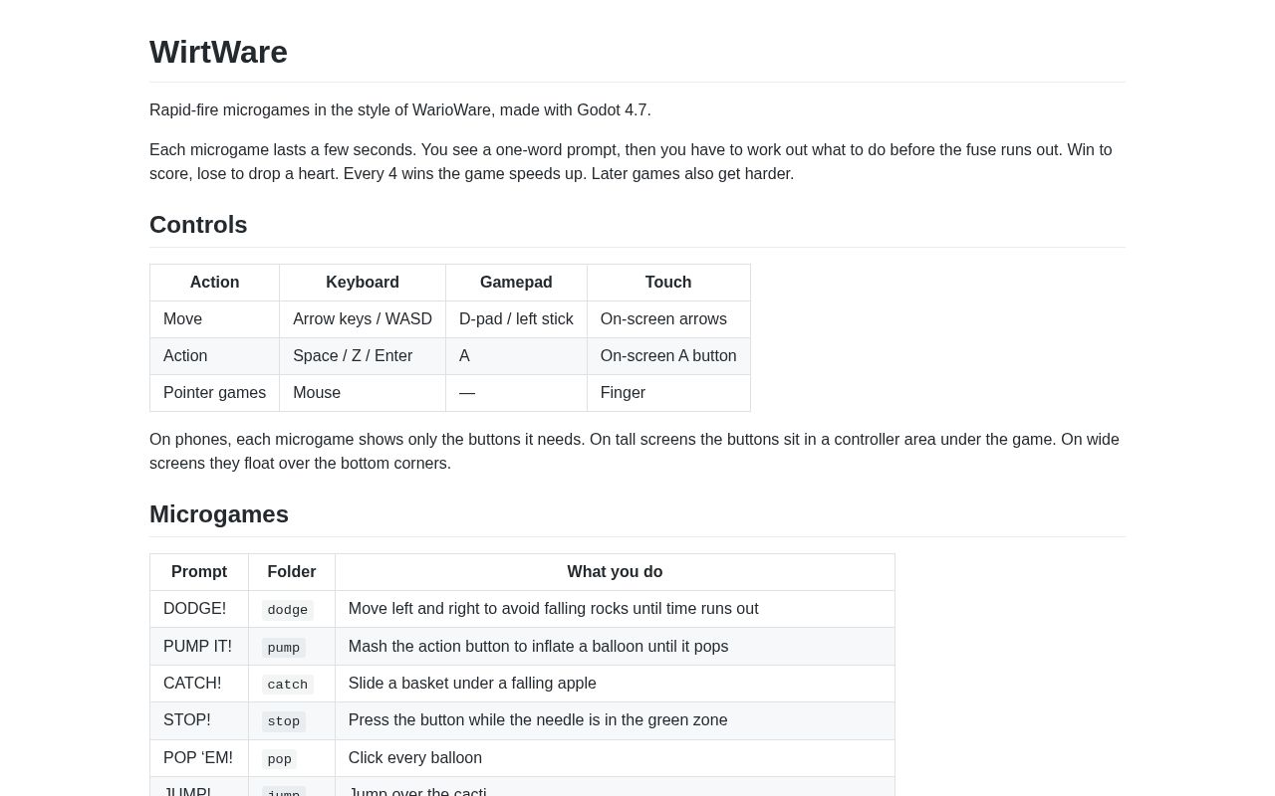The height and width of the screenshot is (796, 1275).
Task: Click the Gamepad column header
Action: [516, 283]
